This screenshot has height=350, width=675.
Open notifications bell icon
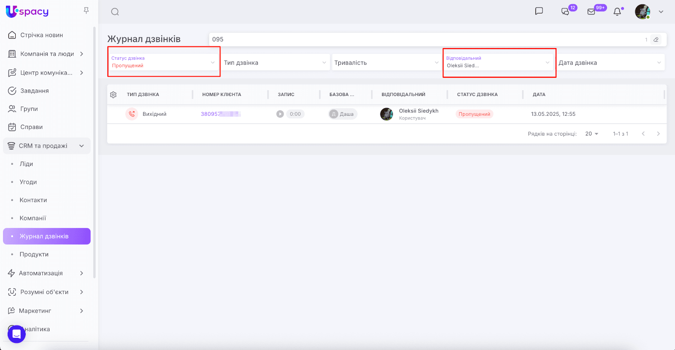point(617,12)
